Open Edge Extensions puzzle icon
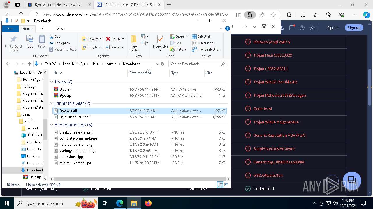Image resolution: width=373 pixels, height=209 pixels. (x=289, y=15)
